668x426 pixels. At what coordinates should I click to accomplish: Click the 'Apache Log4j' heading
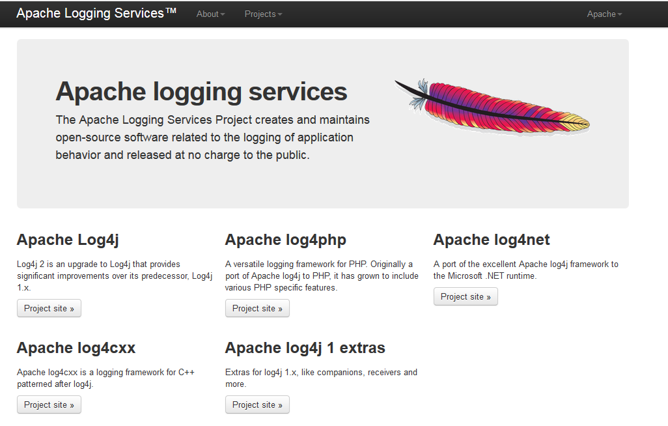68,240
